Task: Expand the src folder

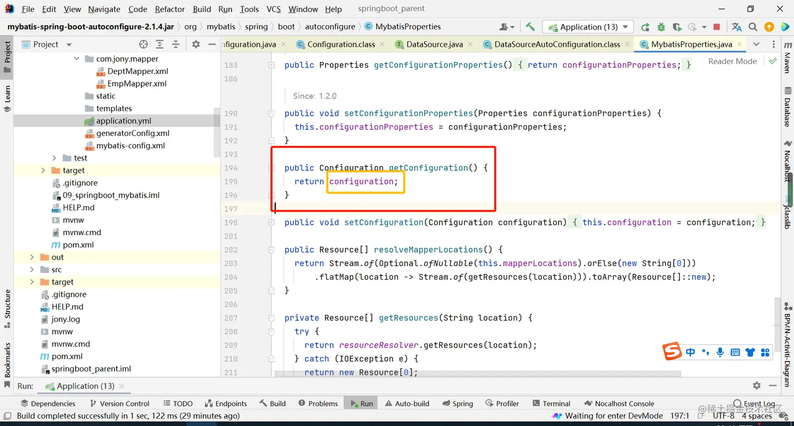Action: pyautogui.click(x=32, y=270)
